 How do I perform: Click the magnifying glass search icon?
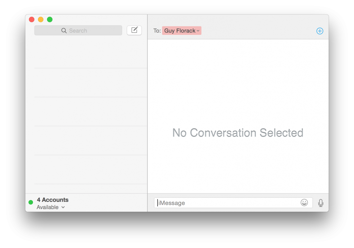64,30
